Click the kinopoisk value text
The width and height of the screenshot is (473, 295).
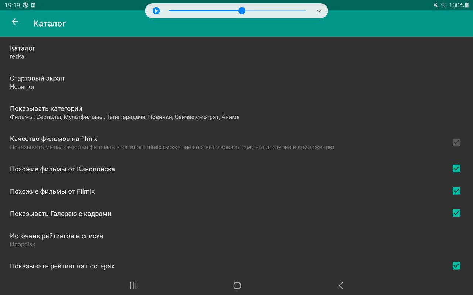tap(23, 244)
